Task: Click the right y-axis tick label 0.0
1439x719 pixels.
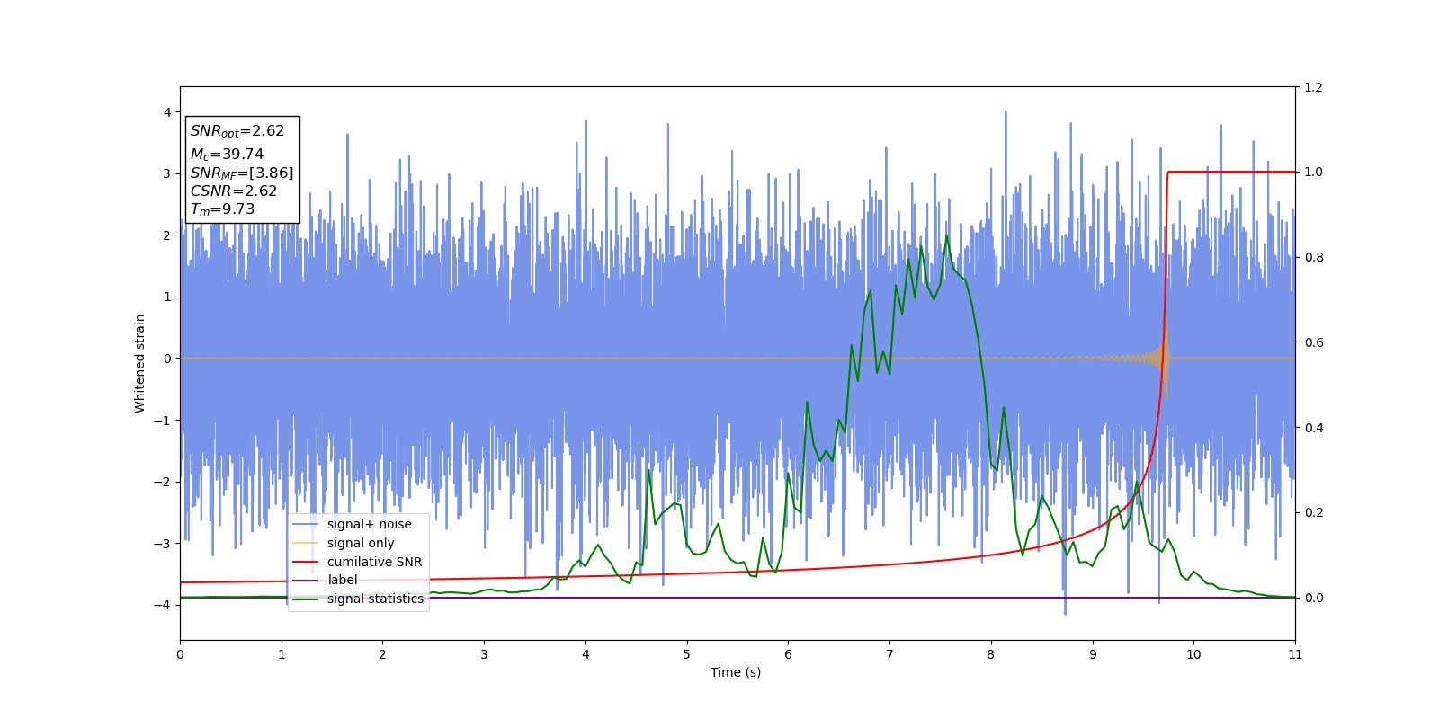Action: point(1313,598)
